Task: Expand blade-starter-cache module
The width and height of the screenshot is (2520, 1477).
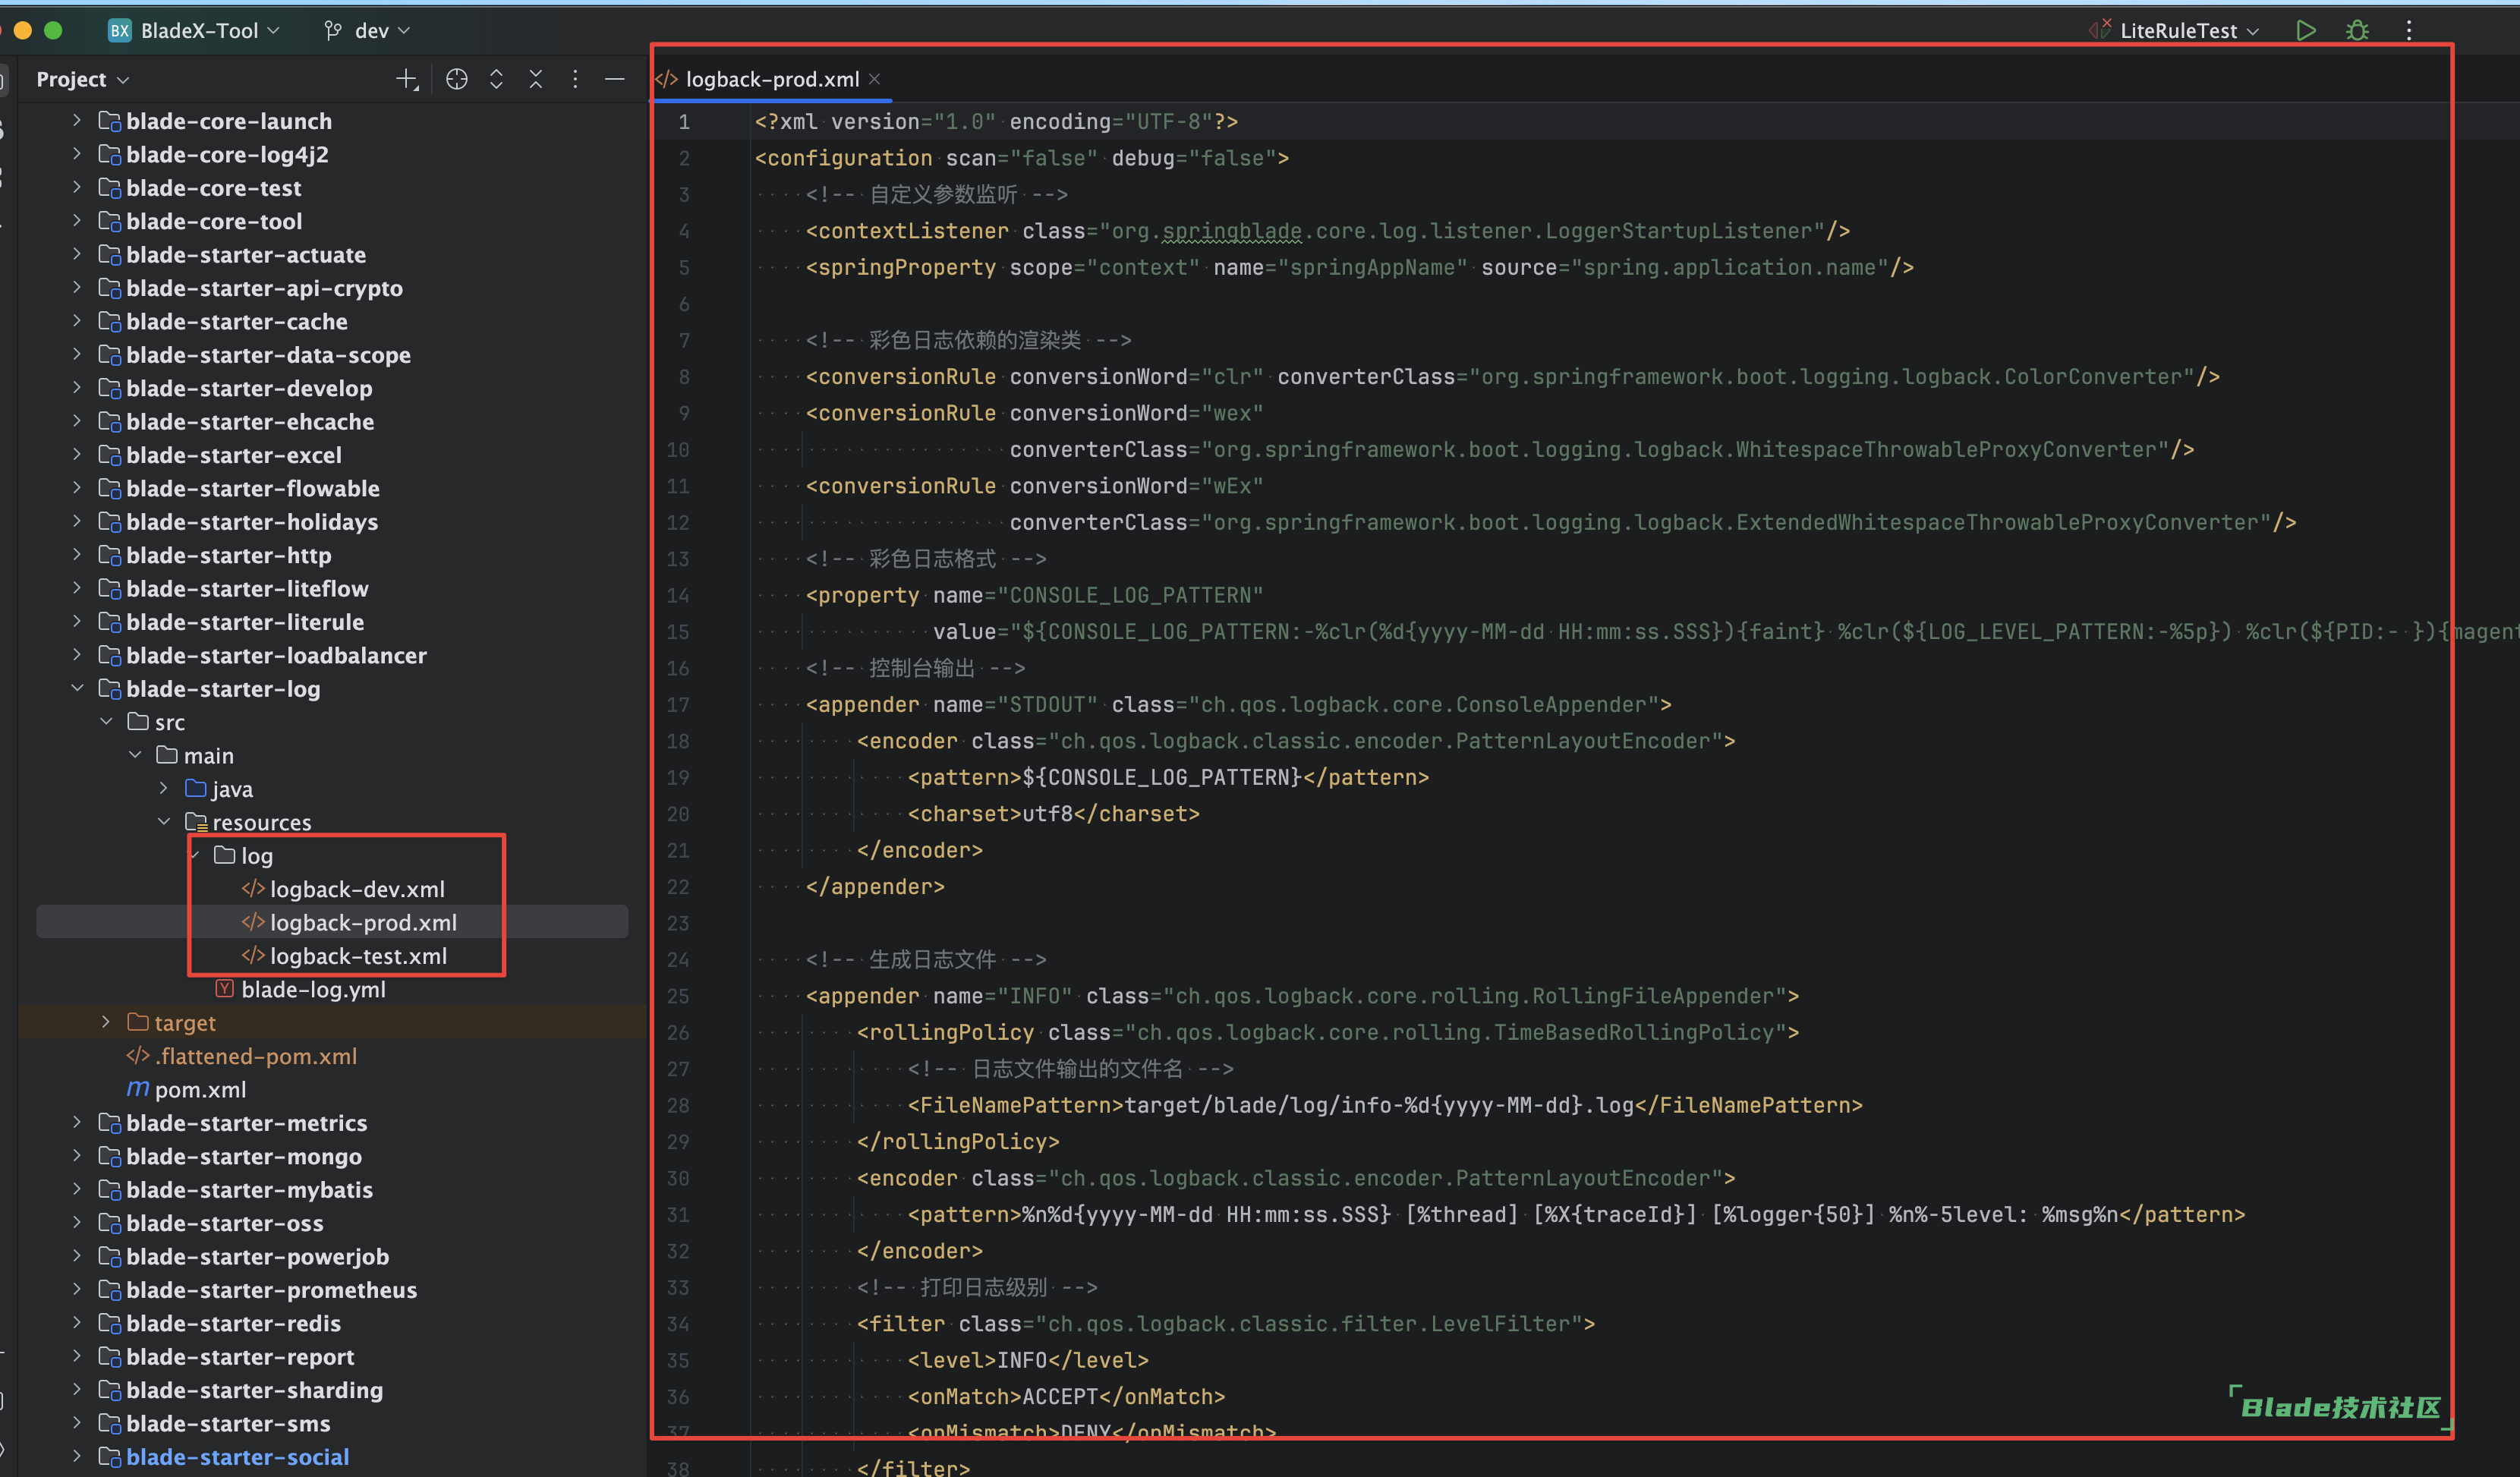Action: coord(77,321)
